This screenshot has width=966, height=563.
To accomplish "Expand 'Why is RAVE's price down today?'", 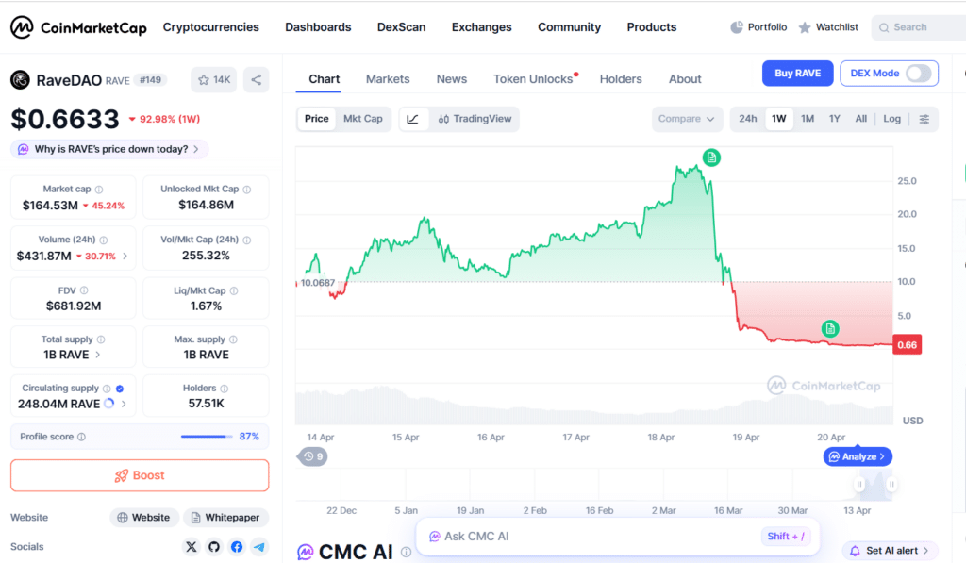I will pos(109,149).
